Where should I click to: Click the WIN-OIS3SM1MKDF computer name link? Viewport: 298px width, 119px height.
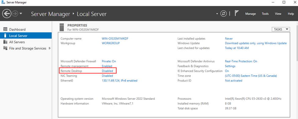pos(114,38)
